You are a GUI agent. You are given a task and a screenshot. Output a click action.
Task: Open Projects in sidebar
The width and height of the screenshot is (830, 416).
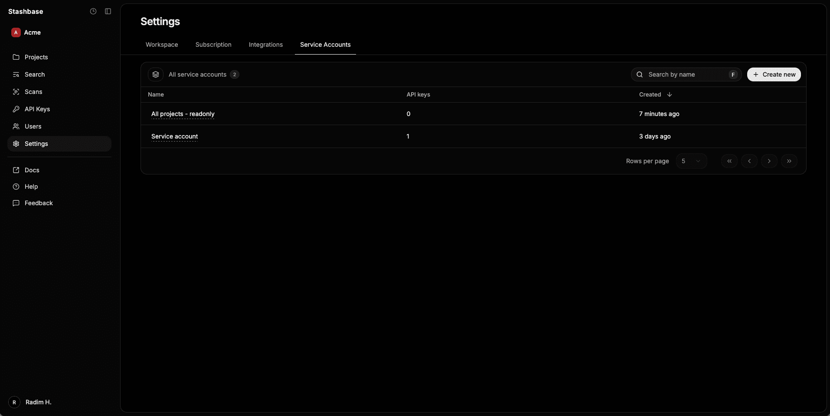point(59,57)
